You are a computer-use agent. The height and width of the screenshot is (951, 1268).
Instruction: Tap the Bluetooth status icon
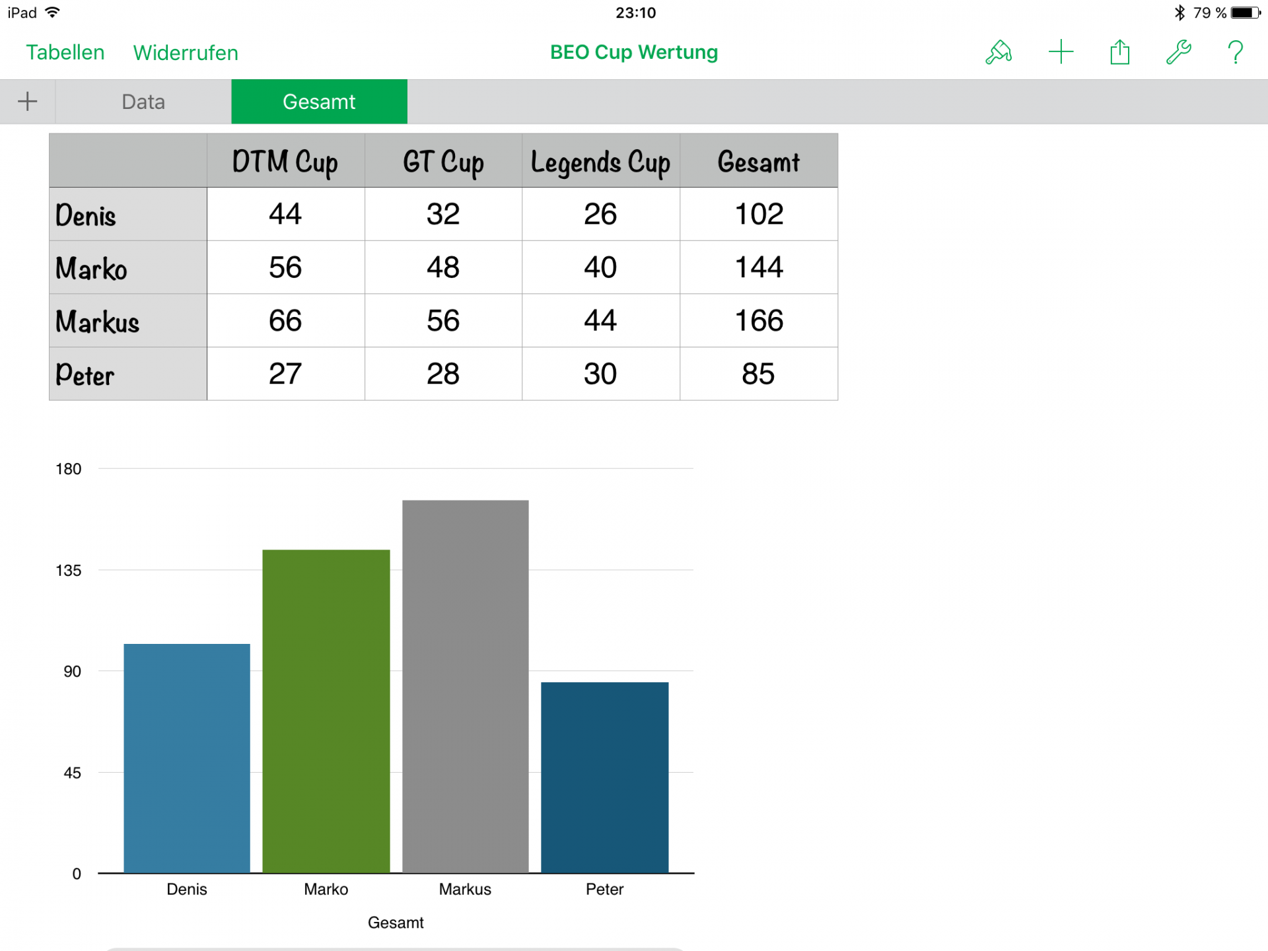pyautogui.click(x=1180, y=13)
